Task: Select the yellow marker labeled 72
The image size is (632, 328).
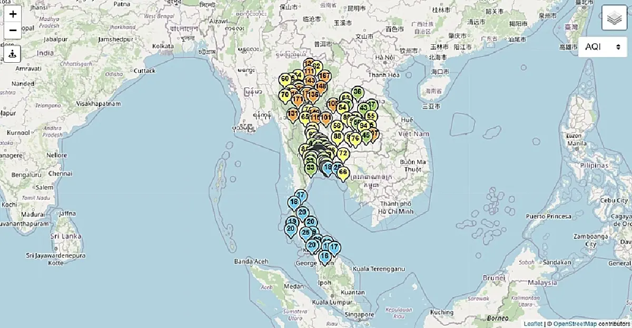Action: click(x=343, y=154)
